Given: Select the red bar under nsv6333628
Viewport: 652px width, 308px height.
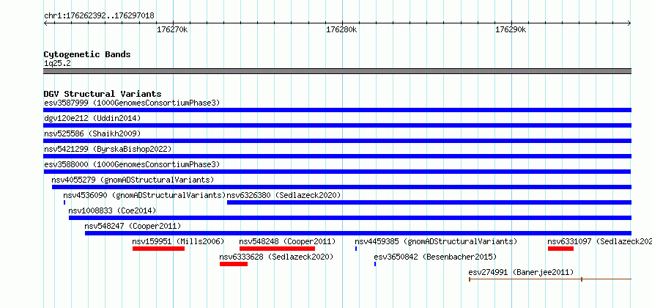Looking at the screenshot, I should pyautogui.click(x=234, y=264).
